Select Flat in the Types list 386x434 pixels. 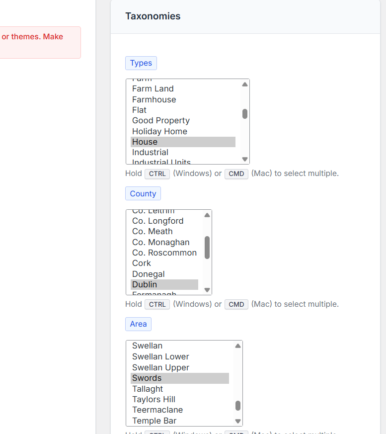140,110
